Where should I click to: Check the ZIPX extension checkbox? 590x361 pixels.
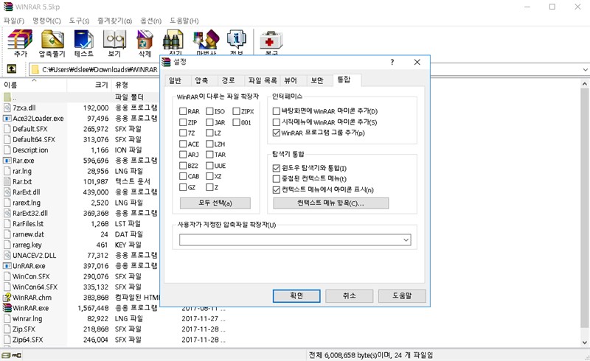click(x=236, y=111)
